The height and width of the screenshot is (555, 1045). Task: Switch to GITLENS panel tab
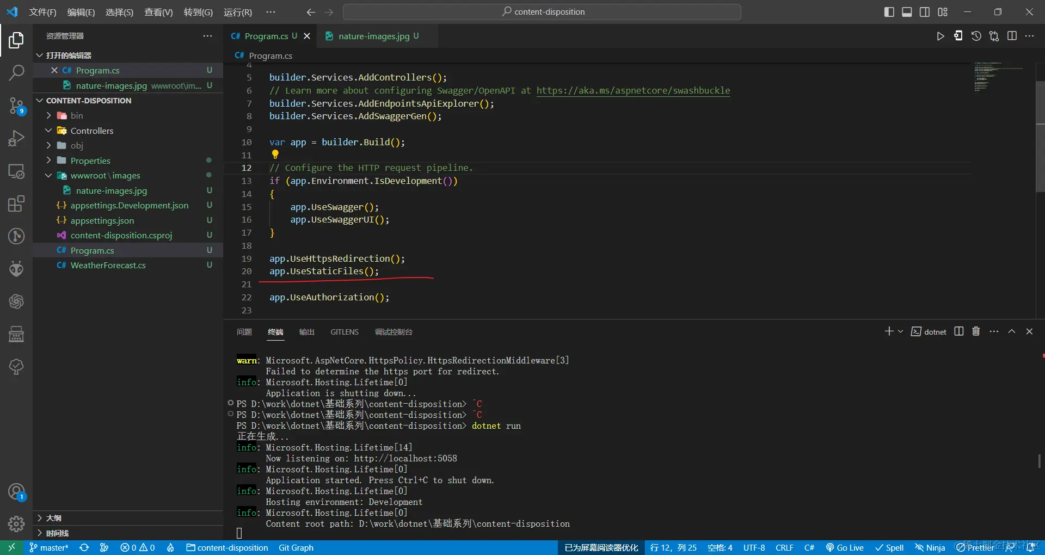[345, 332]
